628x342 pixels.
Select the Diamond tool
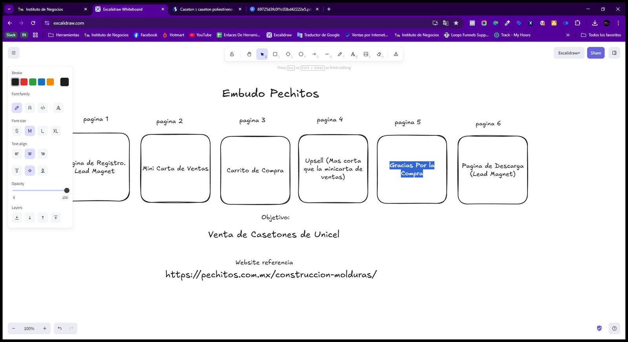288,54
